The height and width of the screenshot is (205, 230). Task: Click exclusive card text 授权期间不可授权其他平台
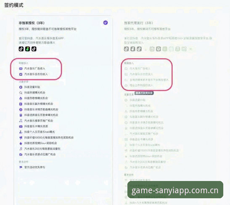153,29
